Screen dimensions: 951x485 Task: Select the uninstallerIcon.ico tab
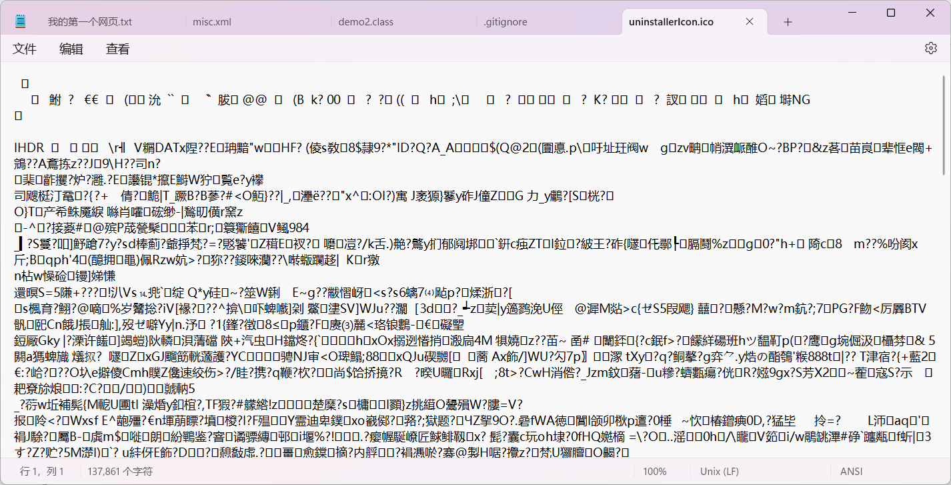tap(693, 22)
